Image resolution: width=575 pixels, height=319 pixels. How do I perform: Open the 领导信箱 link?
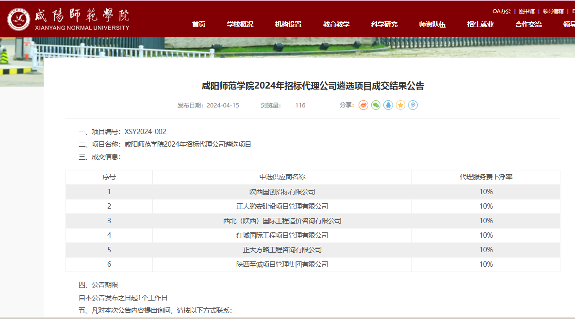(553, 11)
